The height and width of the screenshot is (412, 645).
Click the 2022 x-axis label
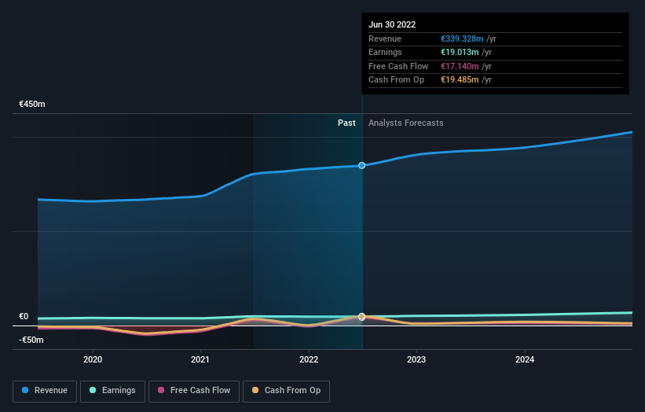pyautogui.click(x=309, y=360)
